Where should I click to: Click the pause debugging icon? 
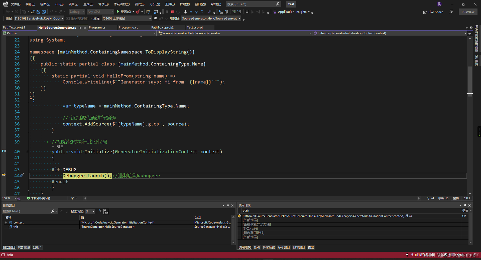pos(167,12)
